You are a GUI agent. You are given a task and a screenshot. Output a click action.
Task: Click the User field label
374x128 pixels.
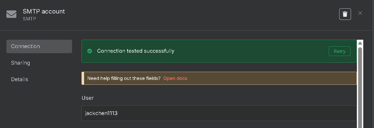[88, 98]
